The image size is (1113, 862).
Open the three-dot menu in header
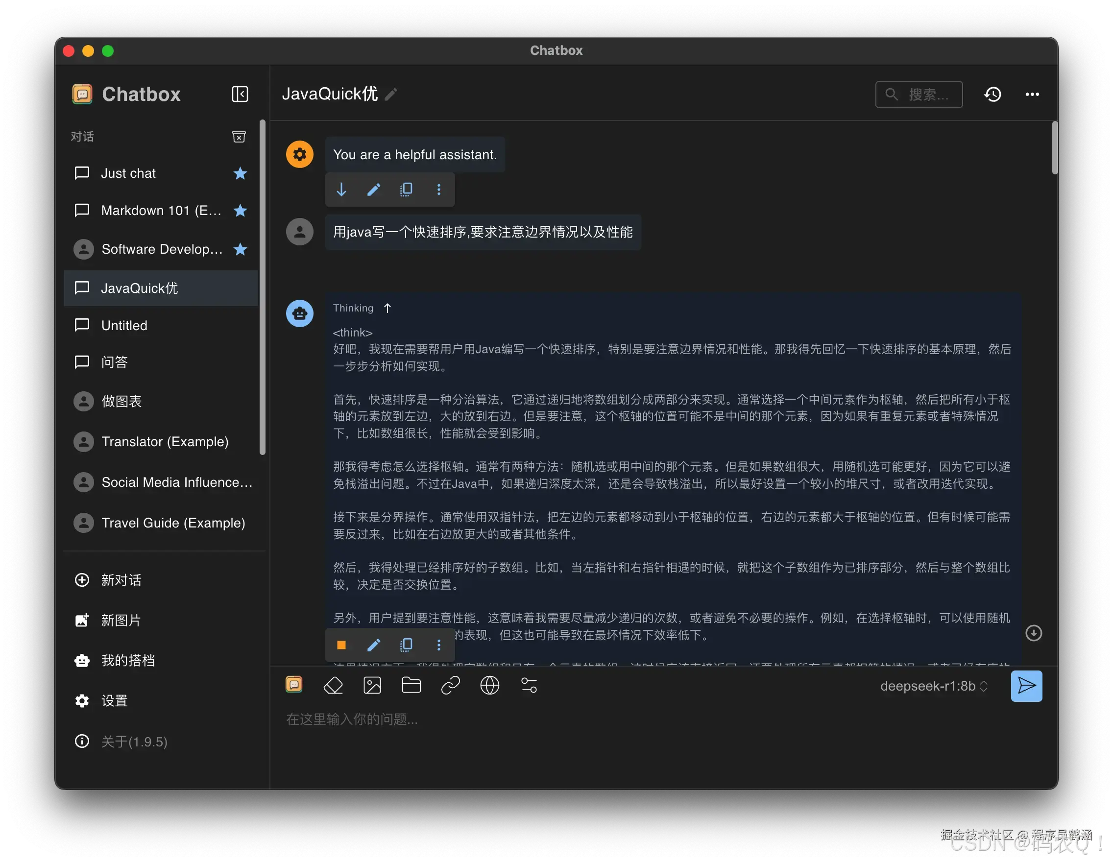click(x=1032, y=94)
